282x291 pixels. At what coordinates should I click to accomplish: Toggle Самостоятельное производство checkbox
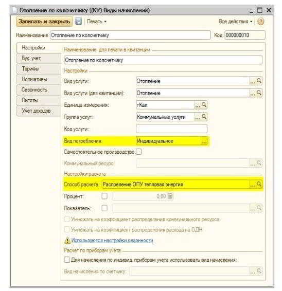point(138,152)
